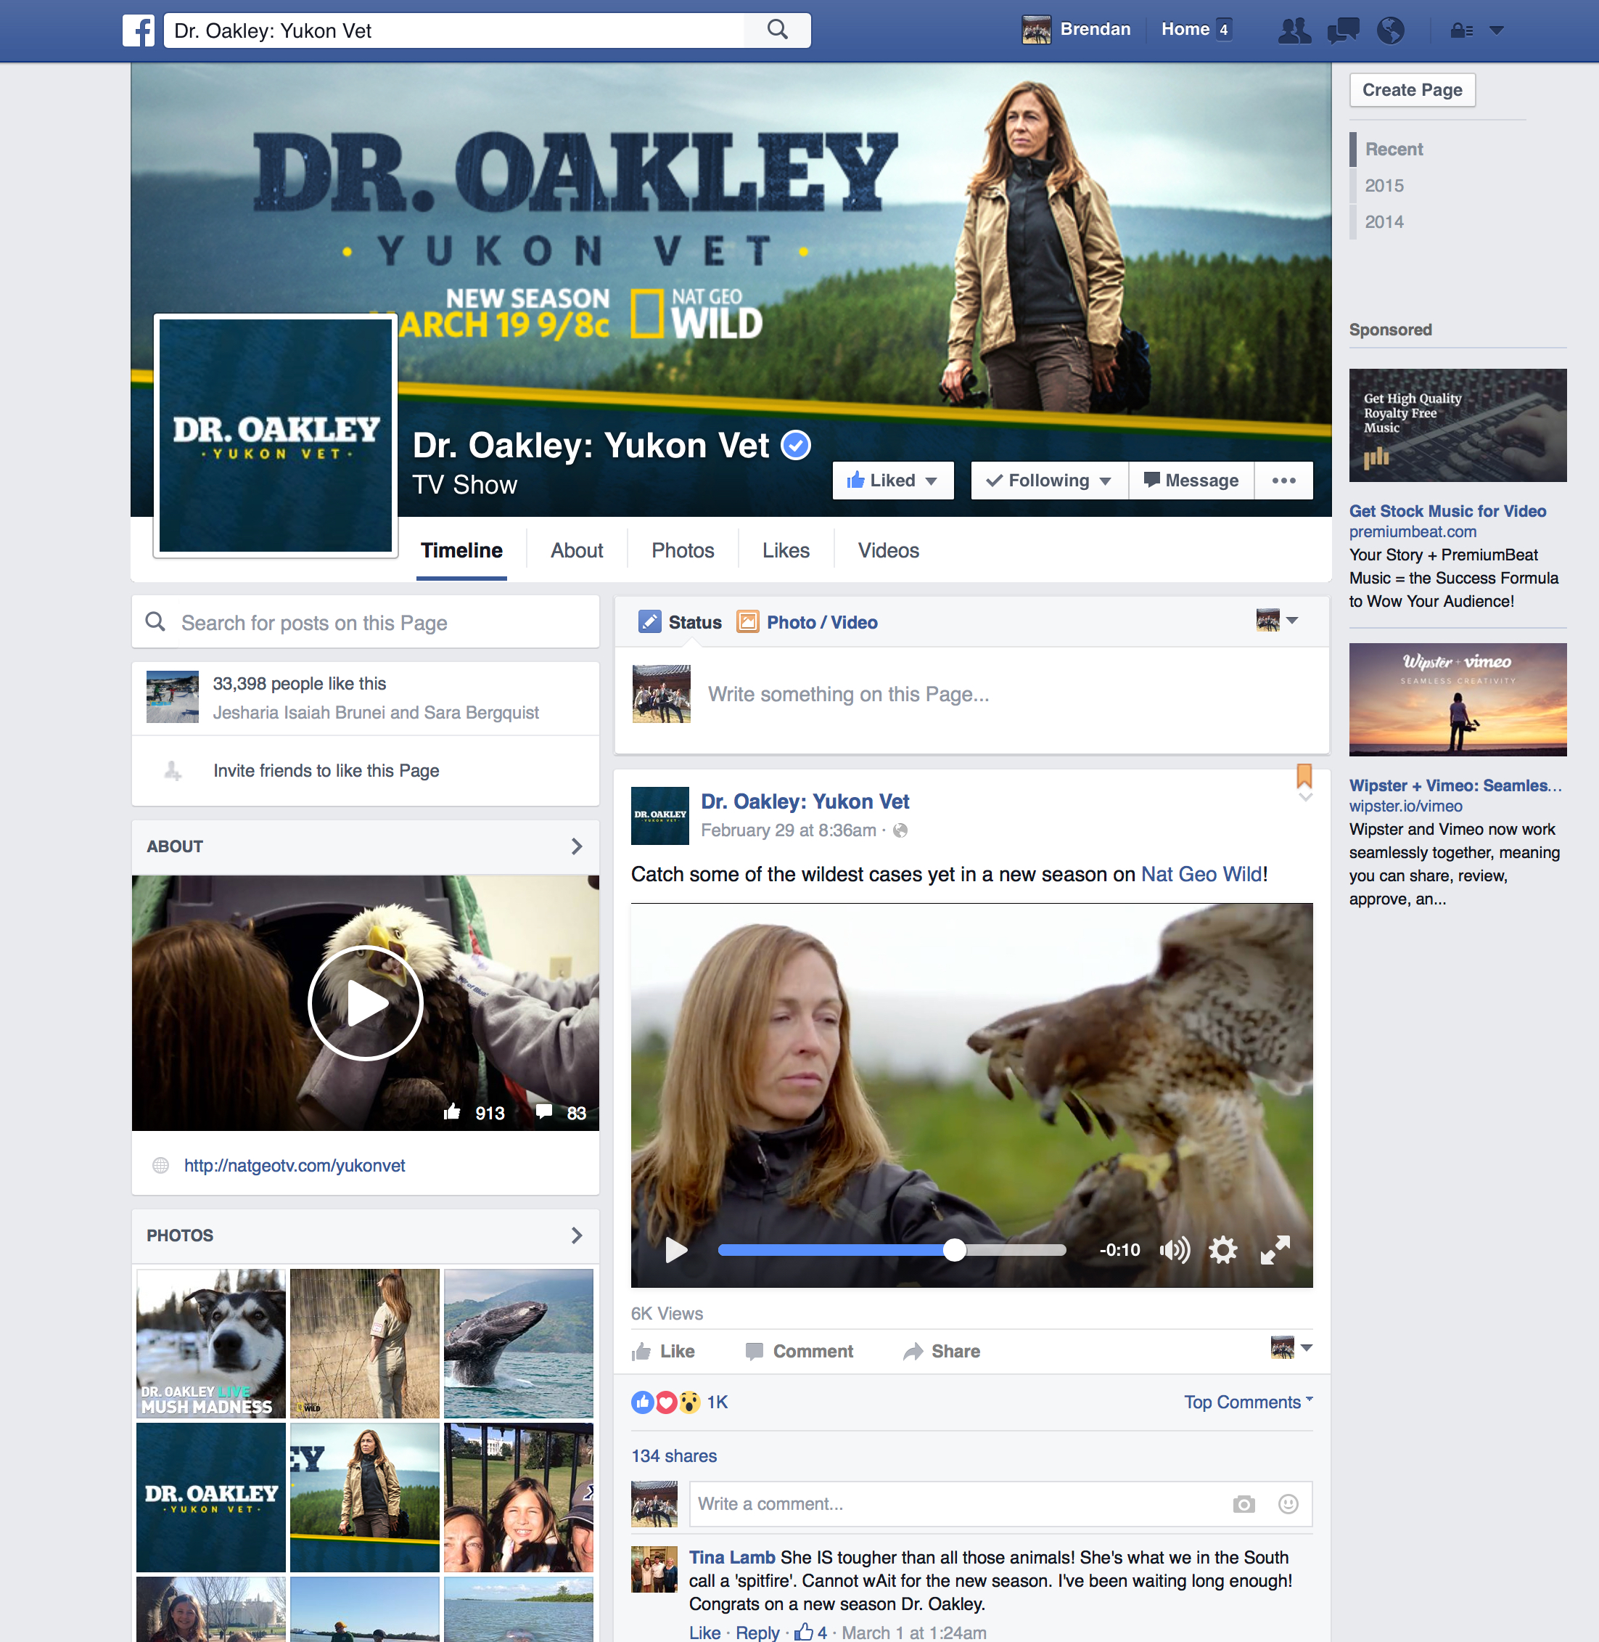Open the natgeotv.com/yukonvet link

(294, 1166)
